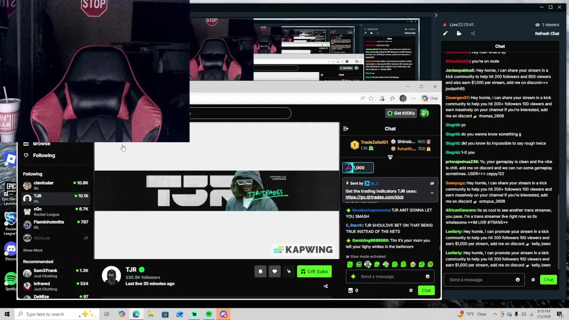Click the 1,000 kicks goal badge
Image resolution: width=569 pixels, height=320 pixels.
pos(358,168)
